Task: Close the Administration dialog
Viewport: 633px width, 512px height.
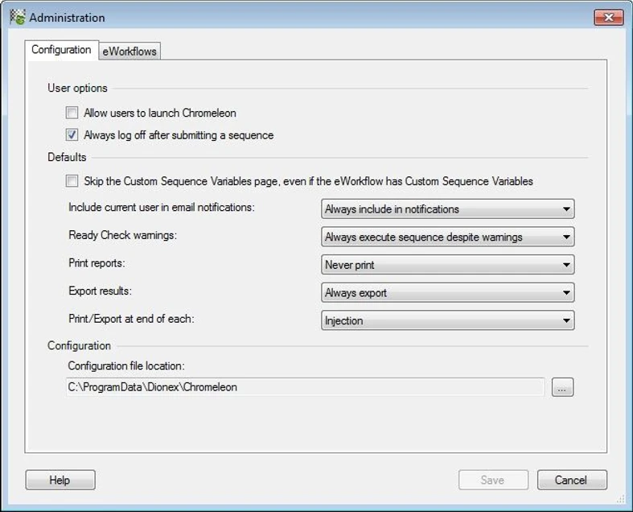Action: [608, 18]
